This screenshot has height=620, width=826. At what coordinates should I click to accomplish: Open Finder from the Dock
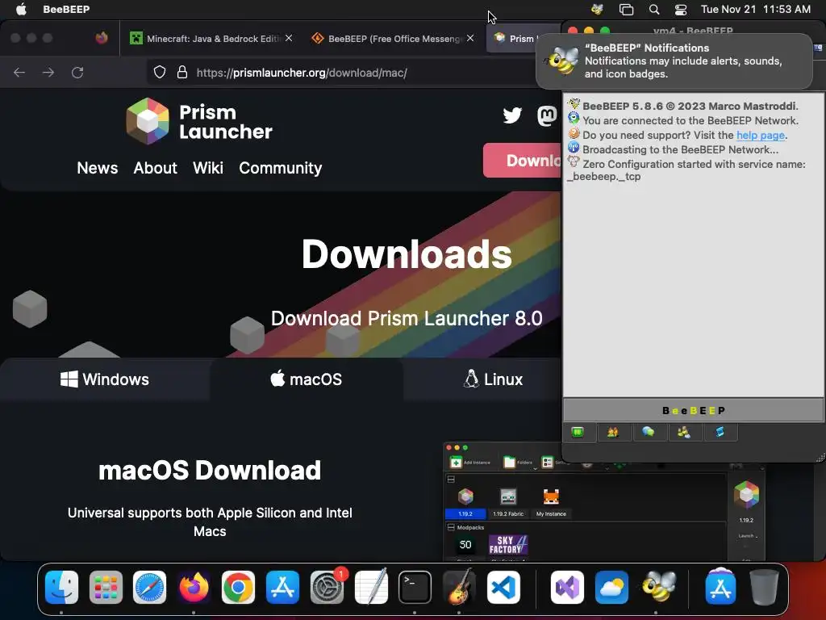[x=61, y=587]
